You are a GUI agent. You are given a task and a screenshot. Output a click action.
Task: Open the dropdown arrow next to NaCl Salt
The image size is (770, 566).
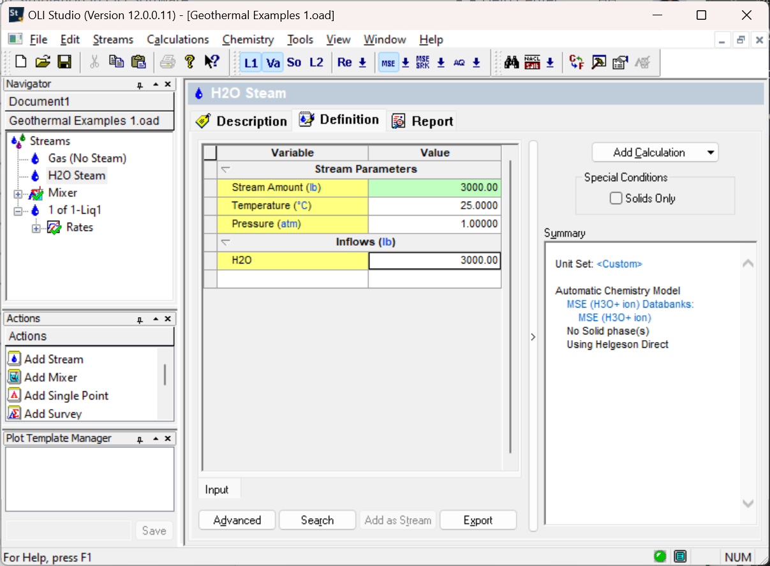click(550, 63)
